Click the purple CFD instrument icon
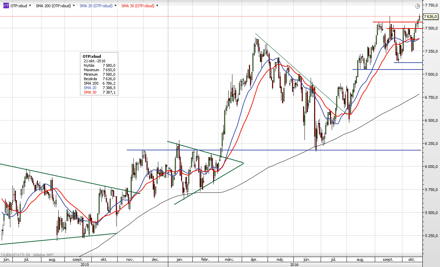Screen dimensions: 440x267 tap(6, 6)
